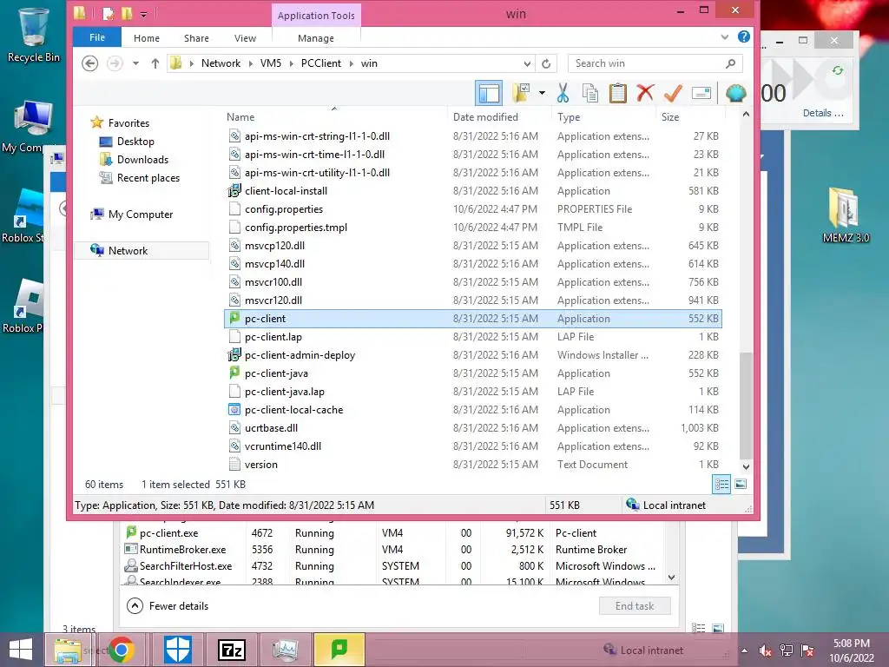Screen dimensions: 889x667
Task: Click the VM5 breadcrumb in address bar
Action: tap(271, 63)
